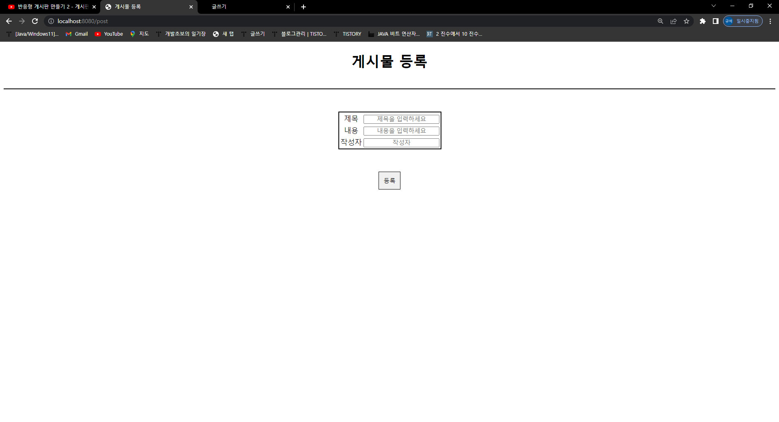Image resolution: width=779 pixels, height=422 pixels.
Task: Go back to previous page
Action: (x=9, y=21)
